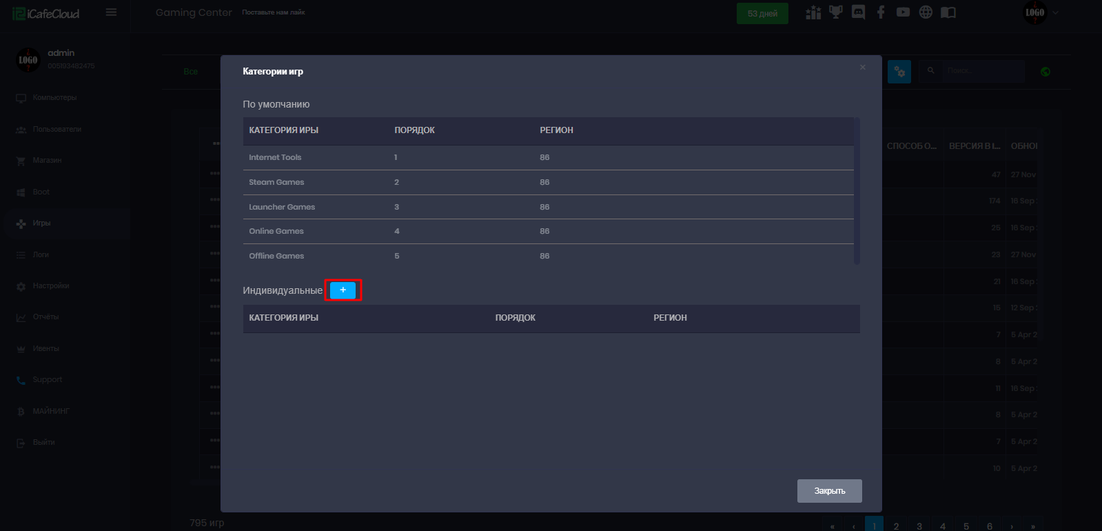Screen dimensions: 1102x531
Task: Toggle the hamburger sidebar menu
Action: 111,12
